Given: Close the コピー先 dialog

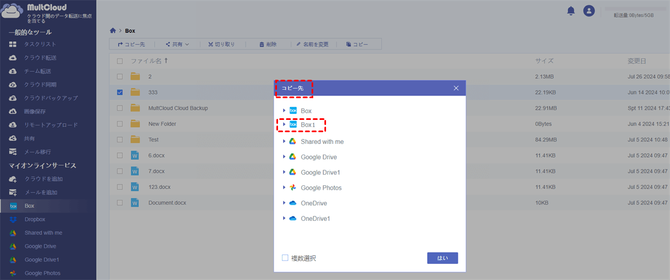Looking at the screenshot, I should point(456,88).
